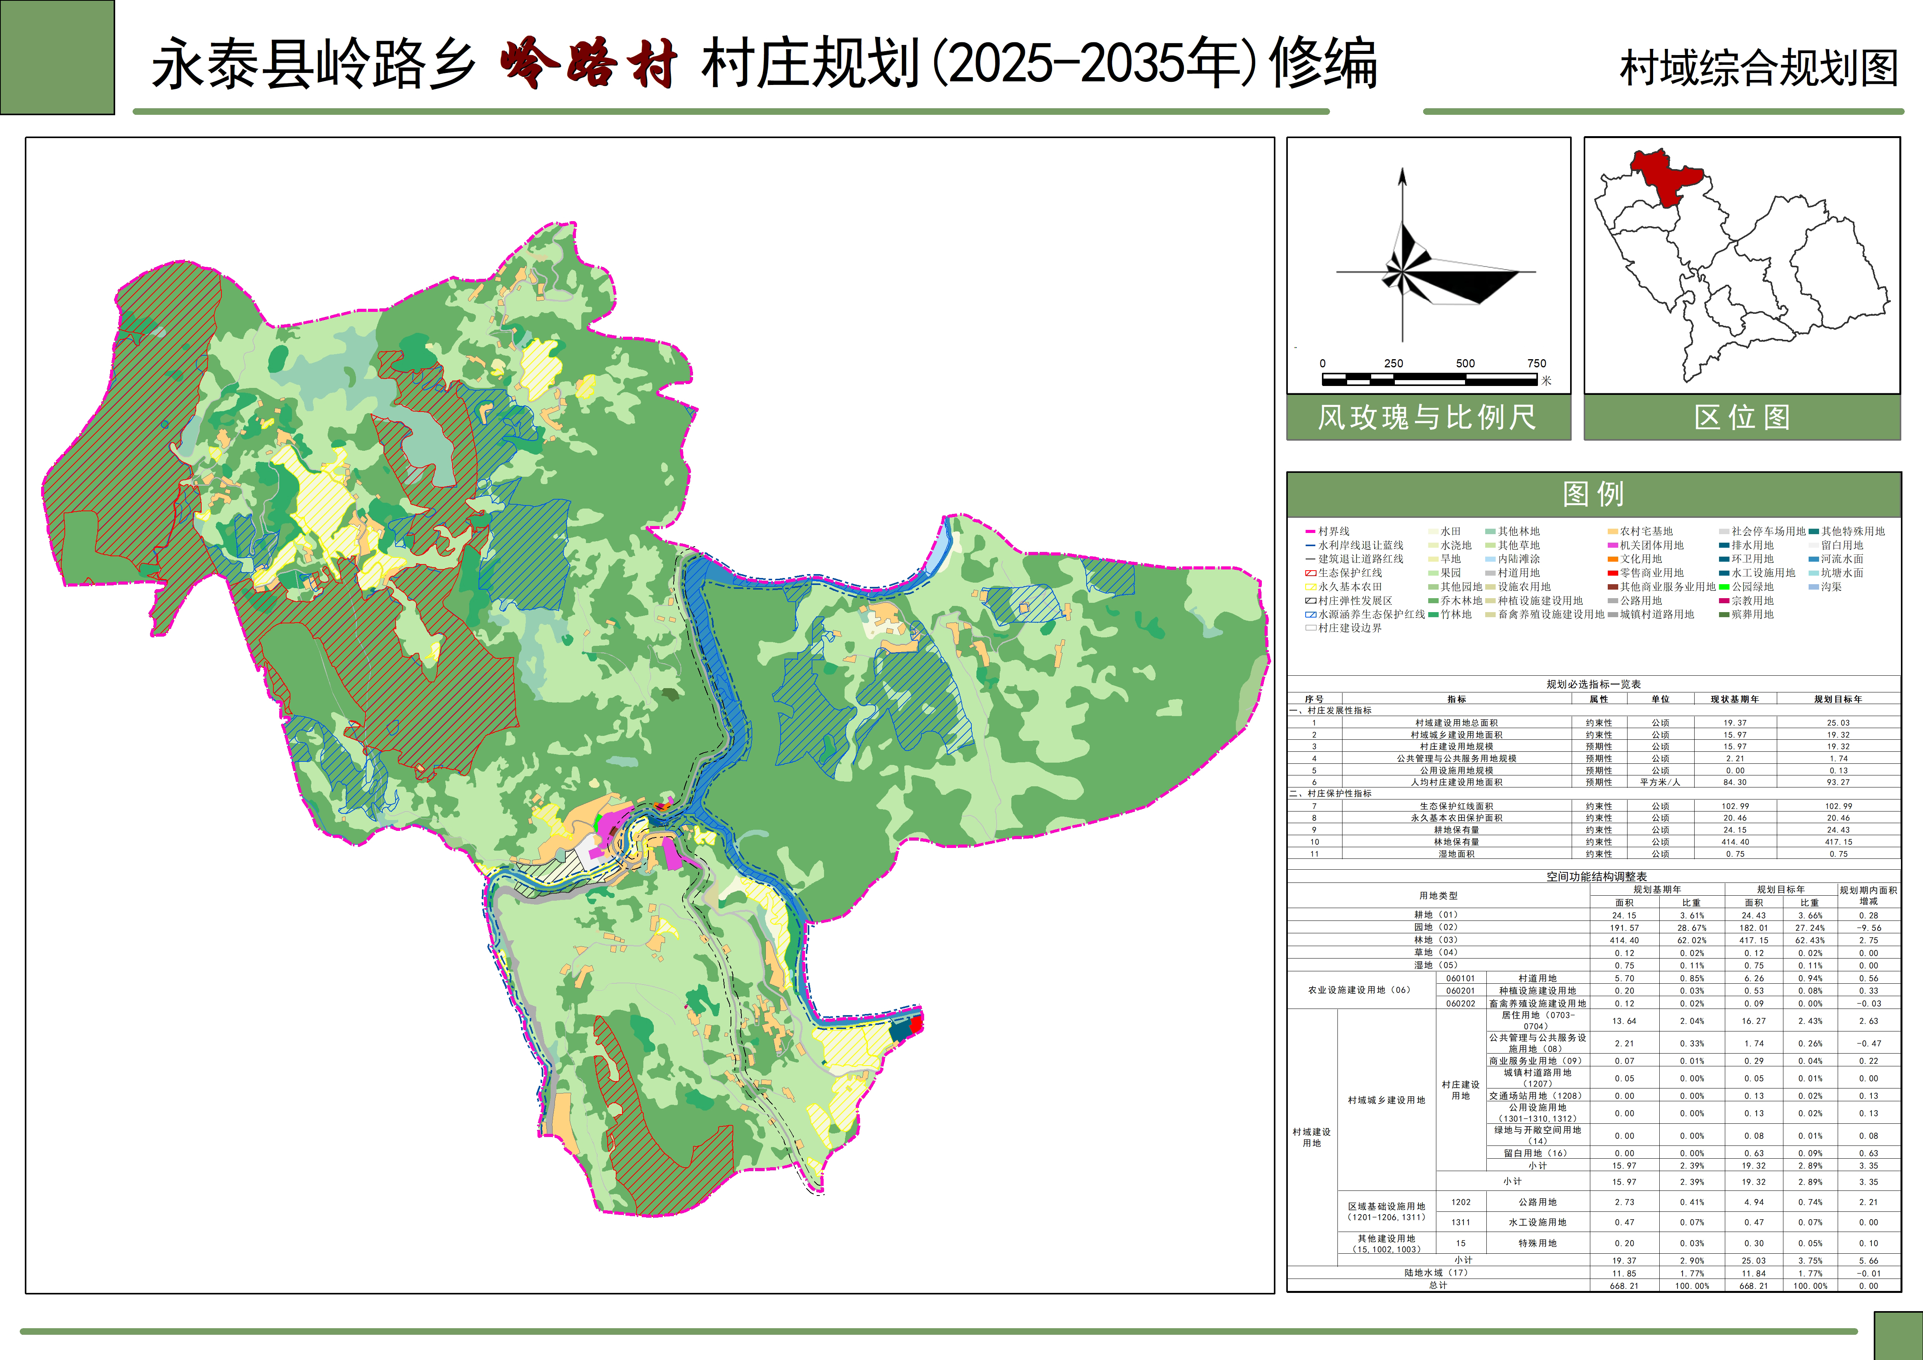Click the 机关团体用地 magenta color swatch
The image size is (1923, 1360).
pos(1612,545)
